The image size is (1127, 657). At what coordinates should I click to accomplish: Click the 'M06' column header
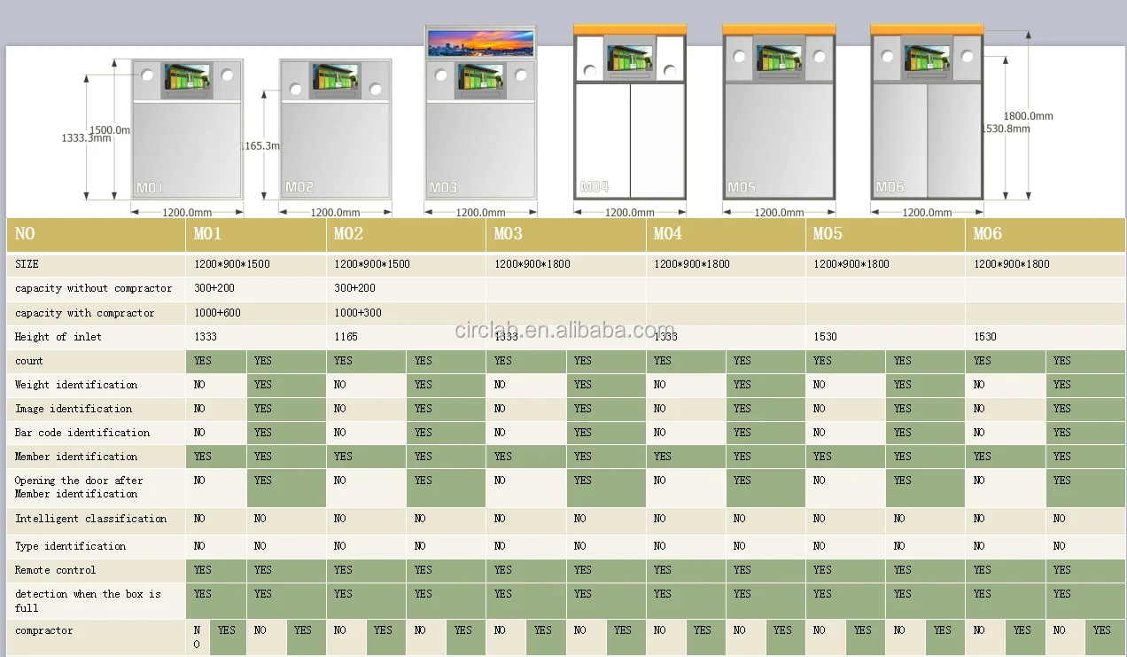click(x=1045, y=234)
